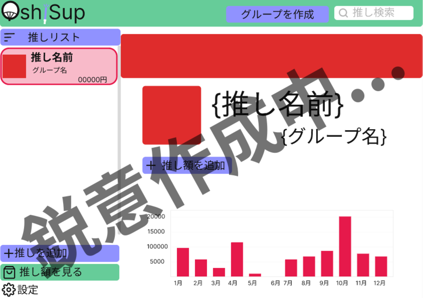Click the {推し名前} heading text

point(278,105)
